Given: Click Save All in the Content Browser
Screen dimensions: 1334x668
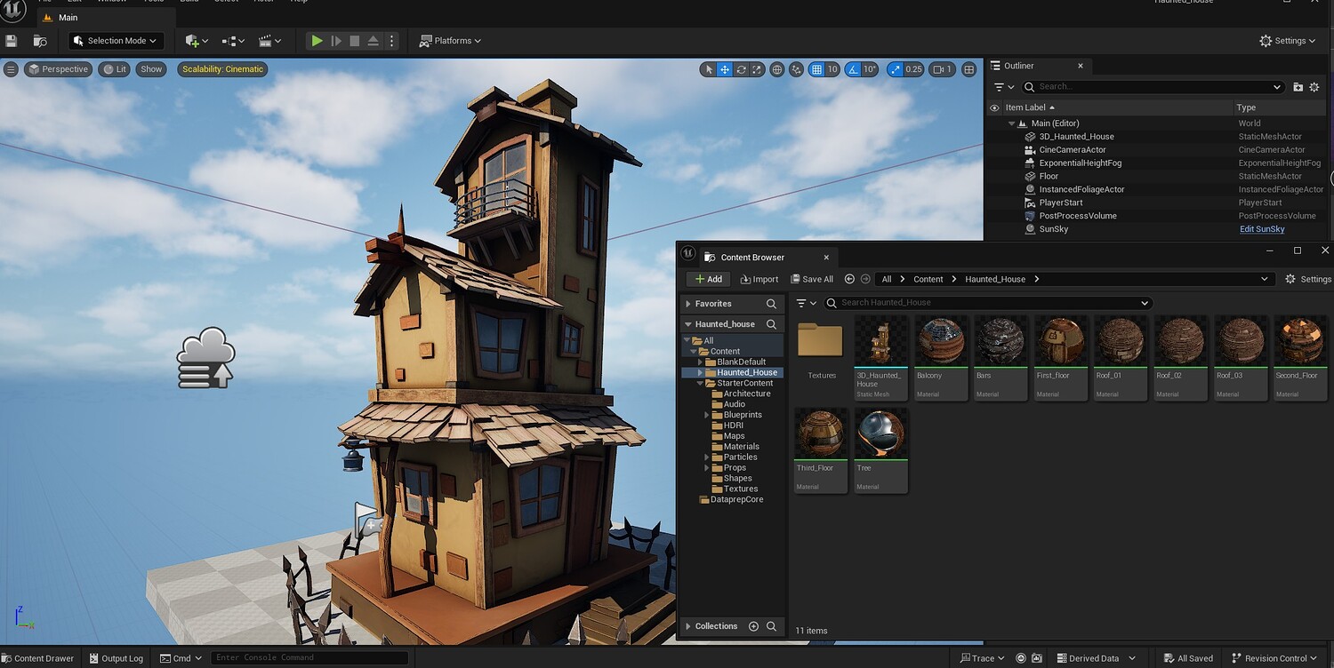Looking at the screenshot, I should (812, 279).
